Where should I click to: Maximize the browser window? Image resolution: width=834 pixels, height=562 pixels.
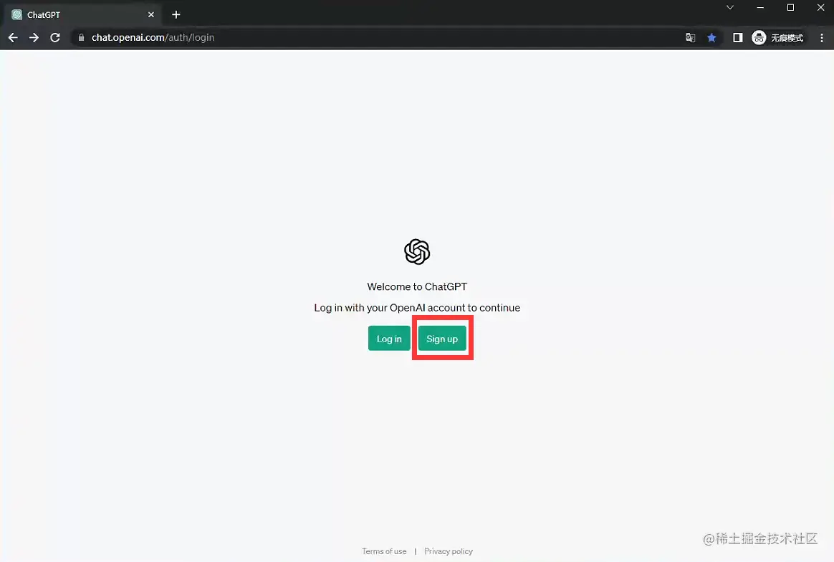click(x=790, y=7)
